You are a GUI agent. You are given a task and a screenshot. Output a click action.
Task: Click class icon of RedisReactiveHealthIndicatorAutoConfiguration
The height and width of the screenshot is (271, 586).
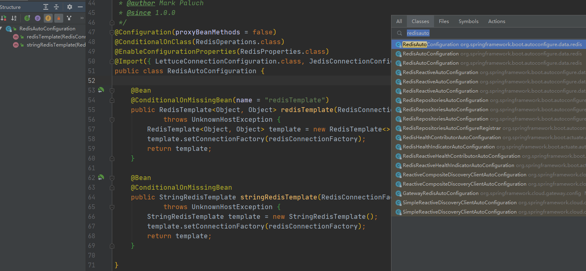tap(398, 165)
